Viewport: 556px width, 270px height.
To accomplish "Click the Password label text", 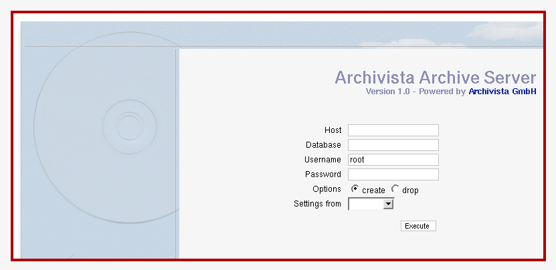I will pyautogui.click(x=323, y=174).
